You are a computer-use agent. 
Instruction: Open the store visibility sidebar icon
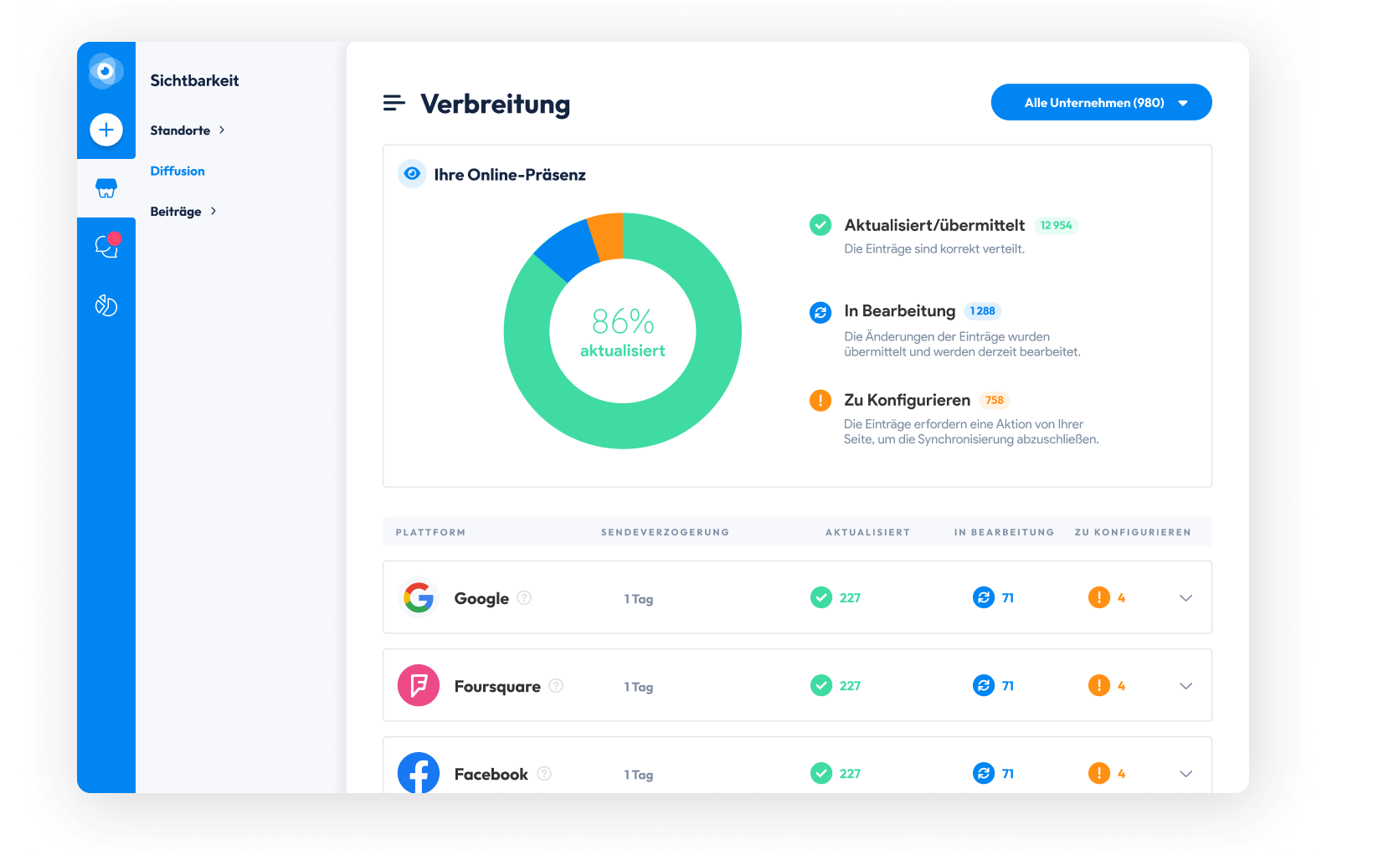106,188
